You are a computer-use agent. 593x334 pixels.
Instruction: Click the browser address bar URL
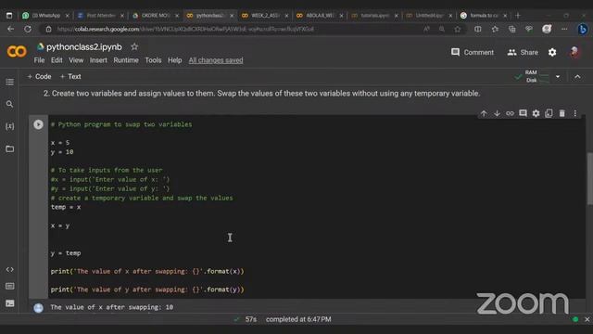pos(185,29)
